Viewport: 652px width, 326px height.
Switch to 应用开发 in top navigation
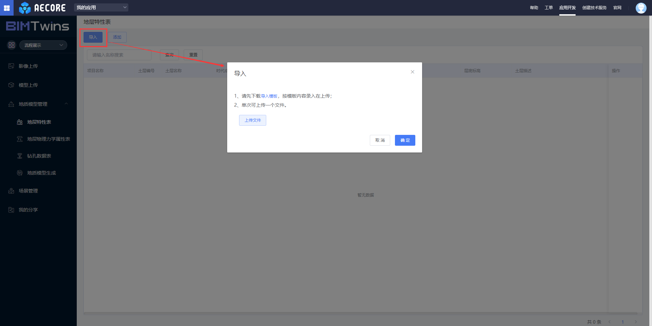click(567, 8)
